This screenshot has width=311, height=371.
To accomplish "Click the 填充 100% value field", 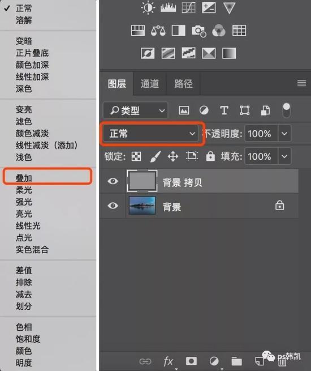I will (261, 156).
